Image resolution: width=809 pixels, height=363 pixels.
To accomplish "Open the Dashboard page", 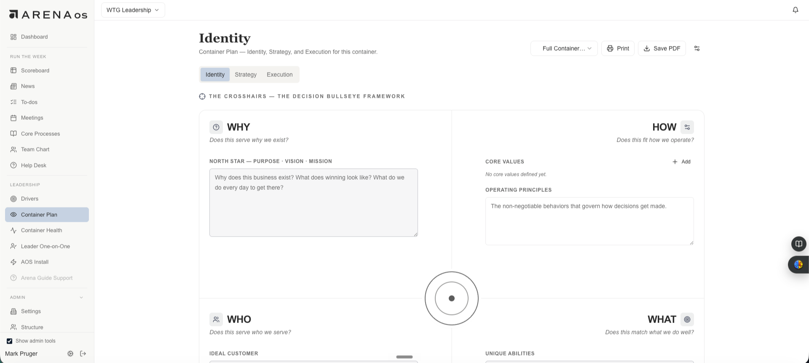I will point(47,37).
